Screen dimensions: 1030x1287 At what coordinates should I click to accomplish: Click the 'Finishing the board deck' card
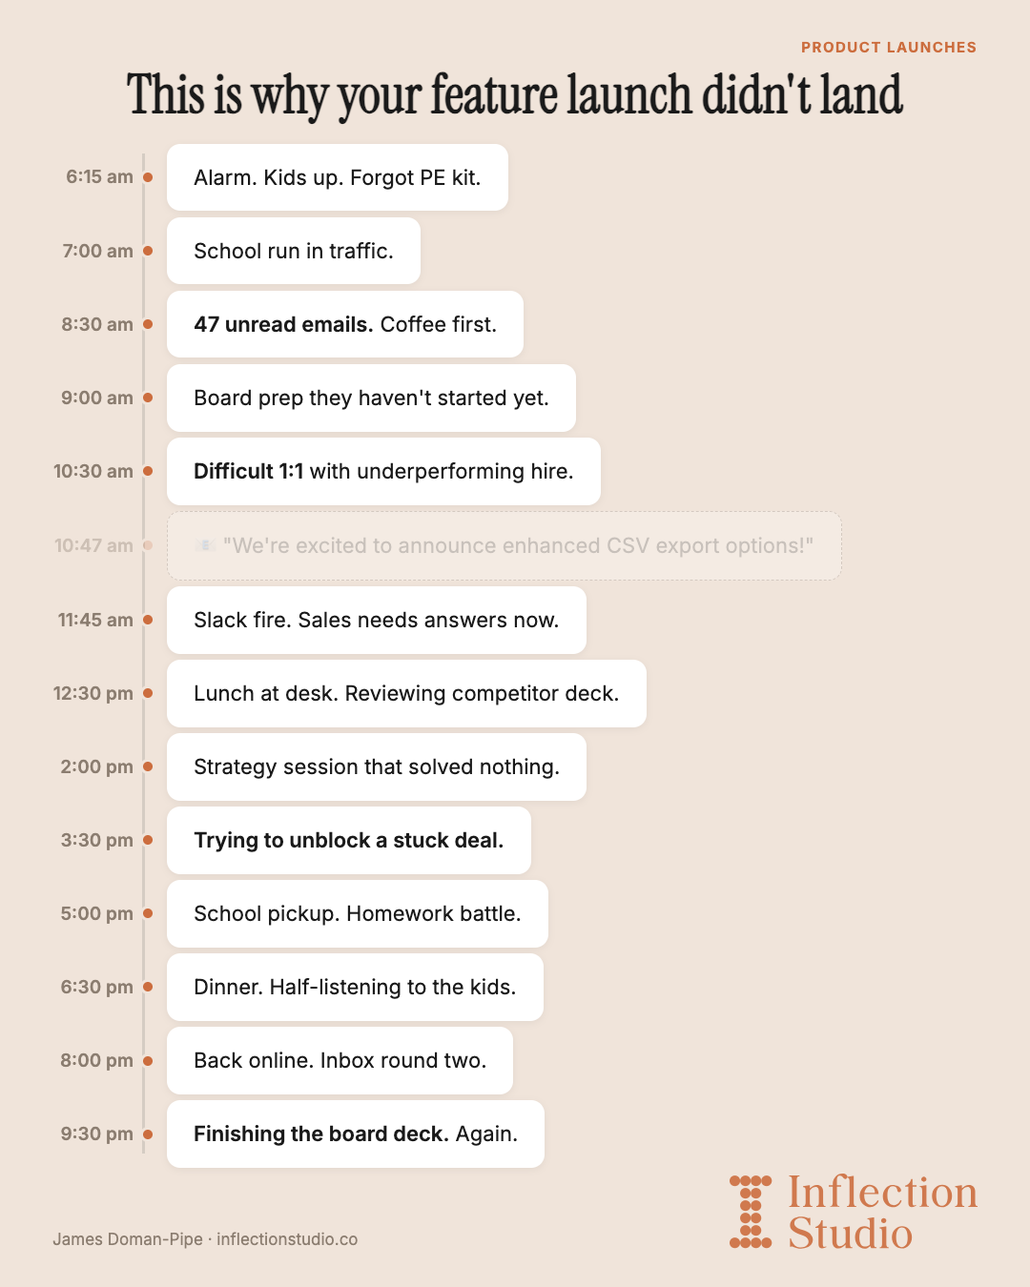356,1134
